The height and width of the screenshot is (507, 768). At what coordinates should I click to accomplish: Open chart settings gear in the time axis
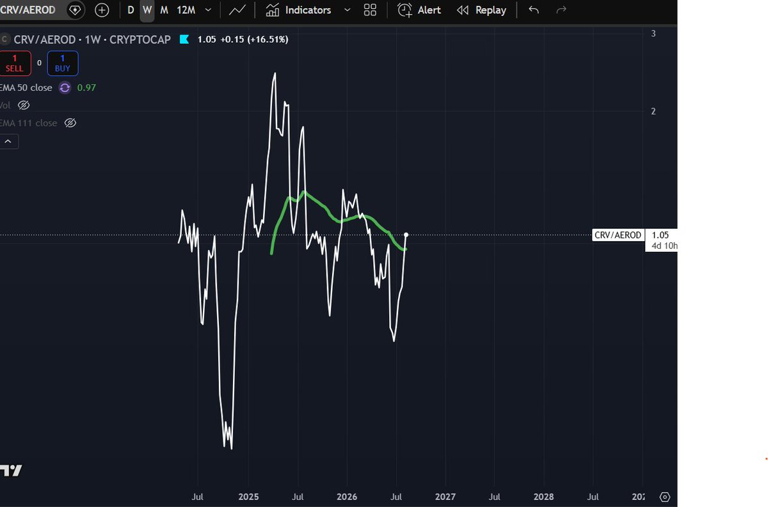coord(664,497)
